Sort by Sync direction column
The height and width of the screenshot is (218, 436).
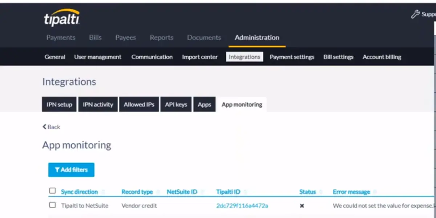click(x=79, y=191)
